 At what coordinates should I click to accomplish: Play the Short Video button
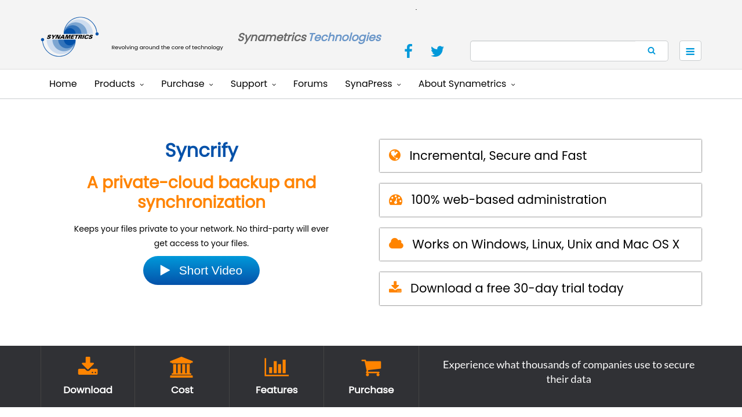201,270
